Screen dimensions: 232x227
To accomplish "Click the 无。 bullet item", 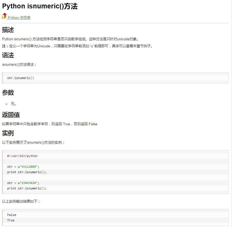I will (x=13, y=104).
